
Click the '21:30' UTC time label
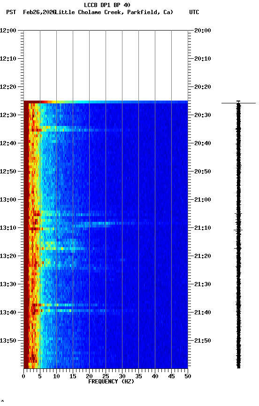pyautogui.click(x=203, y=284)
